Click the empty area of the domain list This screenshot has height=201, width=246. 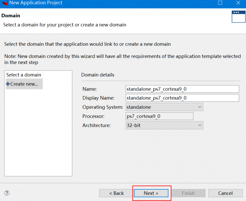coord(38,134)
